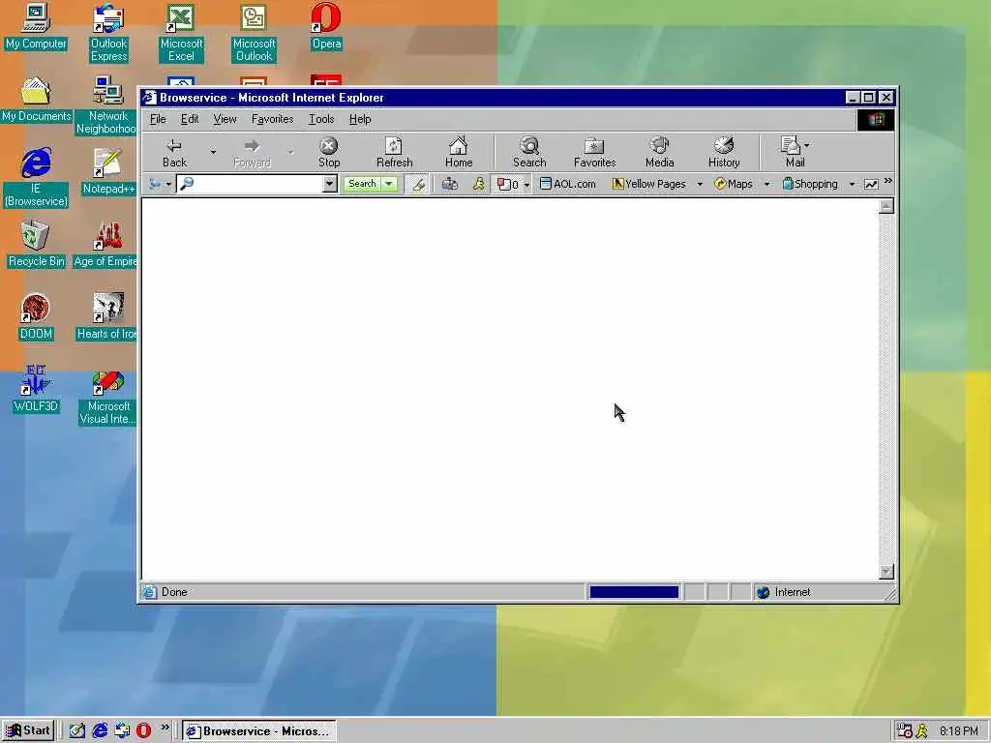Screen dimensions: 991x743
Task: Click inside the AOL toolbar search field
Action: [257, 184]
